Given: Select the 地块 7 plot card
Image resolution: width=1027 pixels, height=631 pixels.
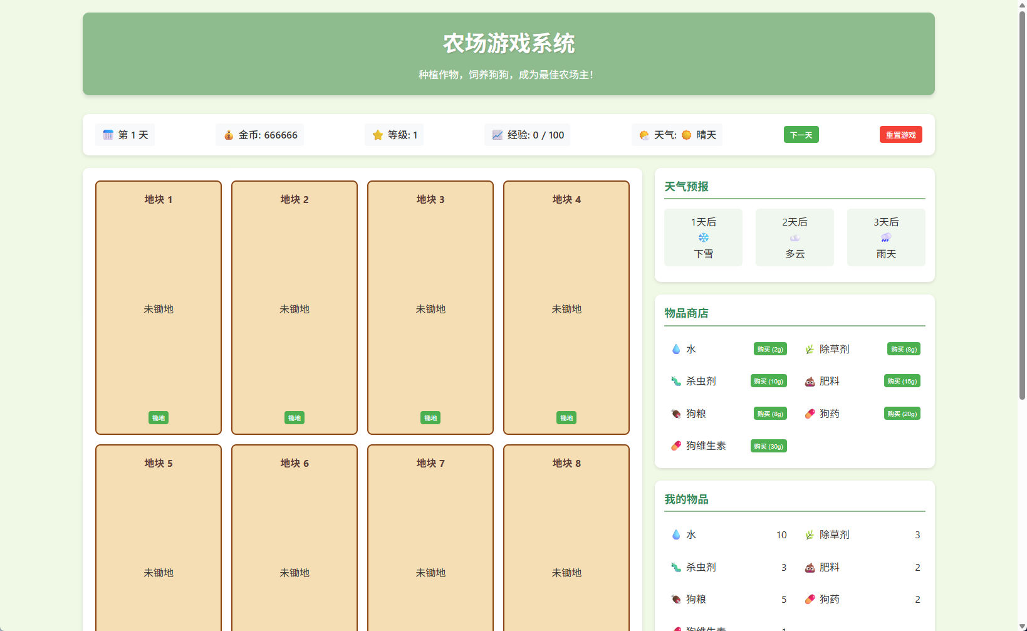Looking at the screenshot, I should [x=430, y=538].
